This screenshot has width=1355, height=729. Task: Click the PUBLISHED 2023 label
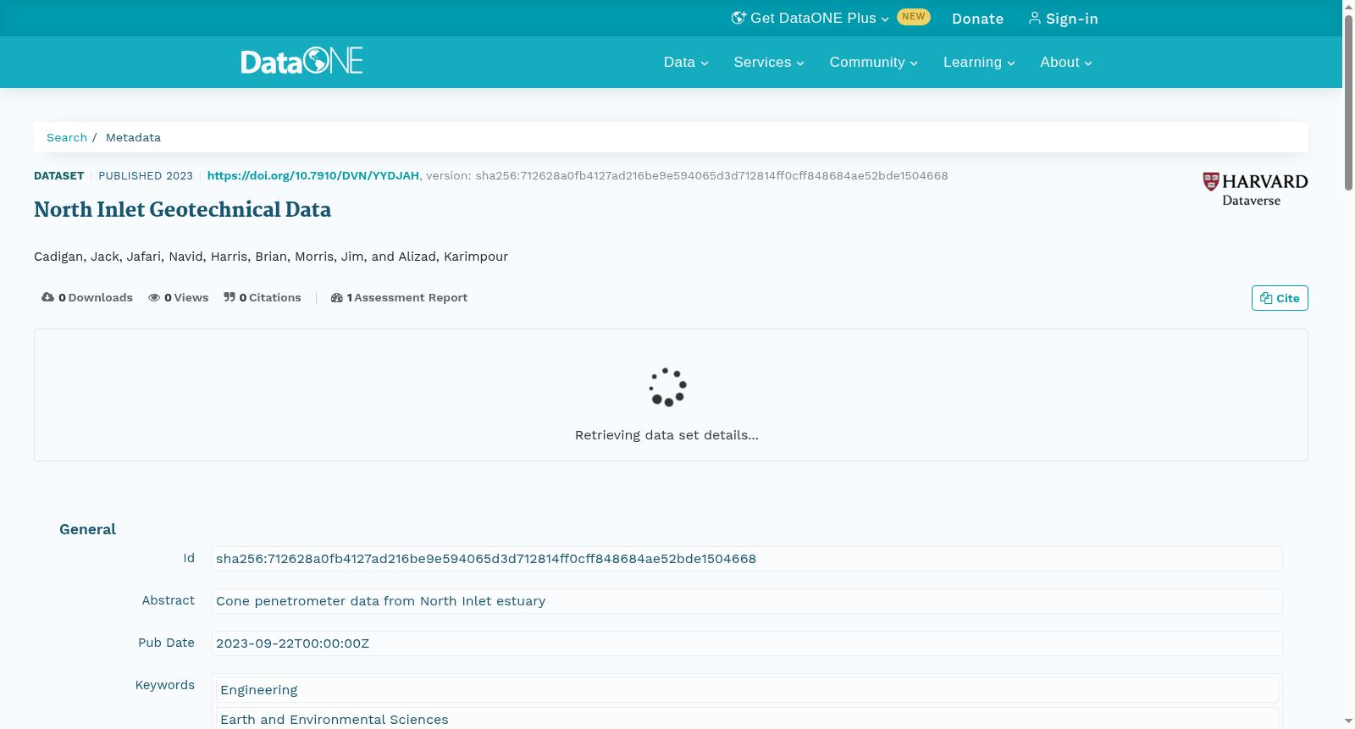[146, 175]
